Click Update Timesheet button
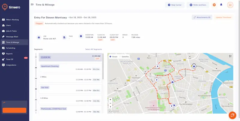 click(x=223, y=17)
